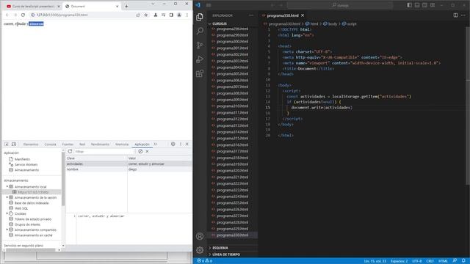
Task: Click the html breadcrumb item
Action: coord(311,24)
